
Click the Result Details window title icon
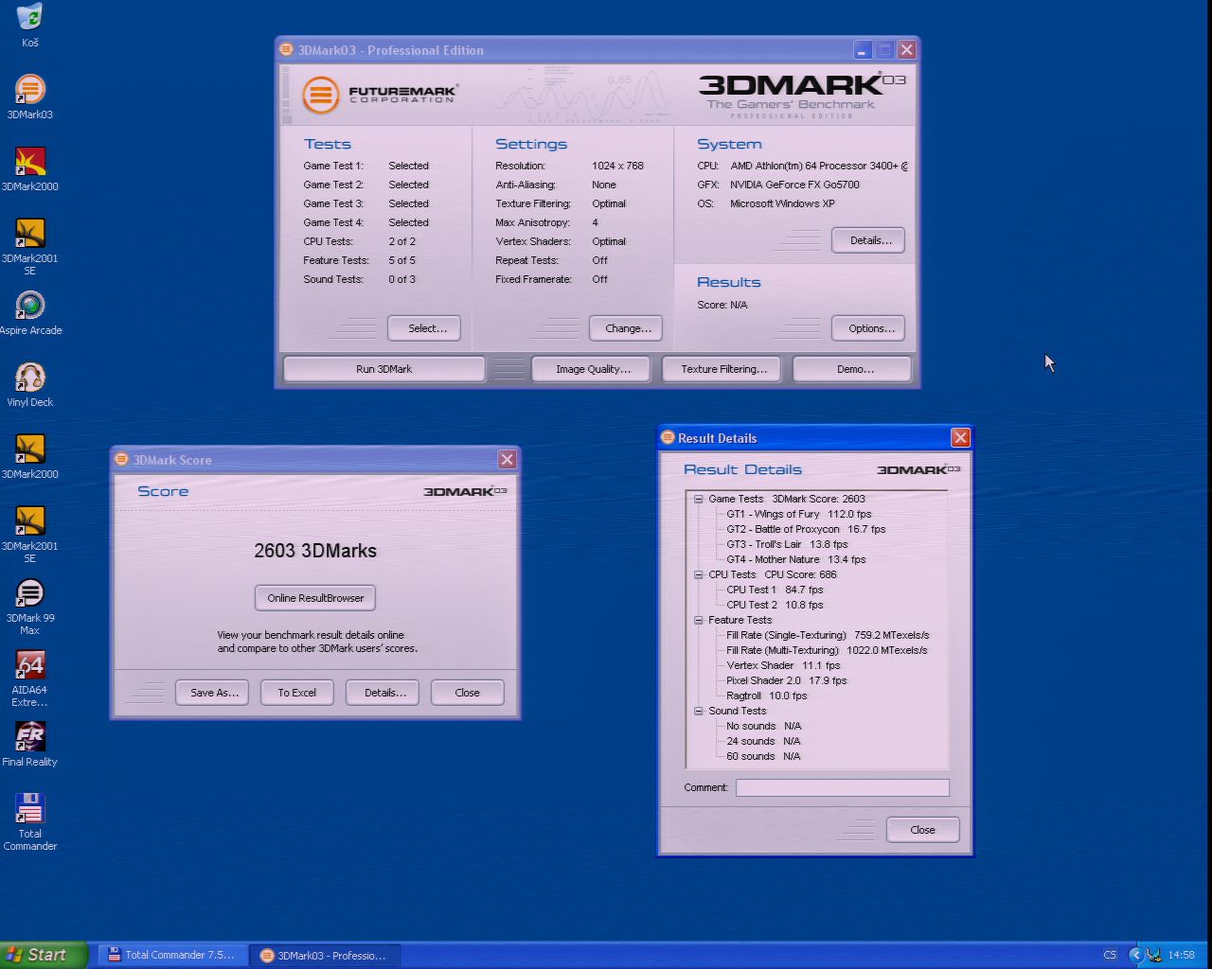tap(668, 438)
